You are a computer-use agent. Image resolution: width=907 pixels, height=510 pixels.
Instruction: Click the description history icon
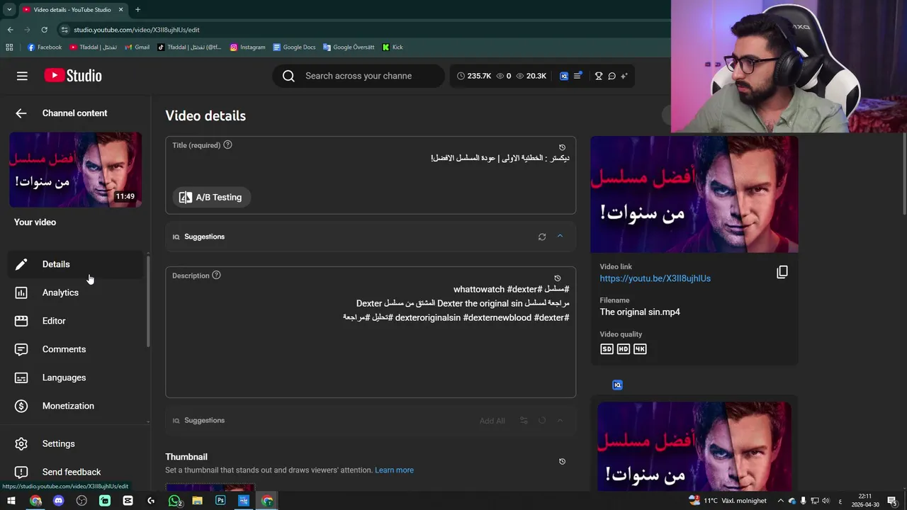point(557,278)
